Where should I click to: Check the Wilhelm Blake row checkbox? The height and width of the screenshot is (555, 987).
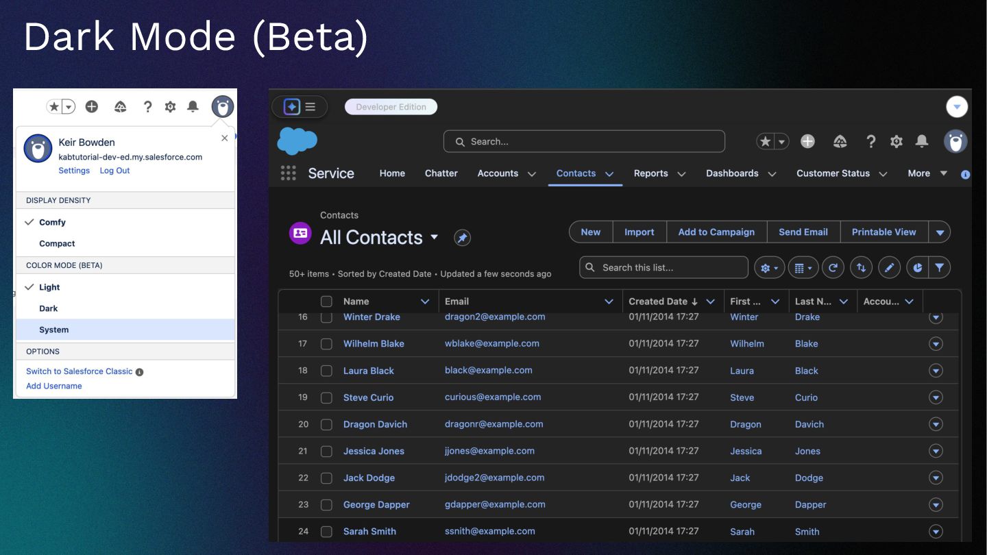pyautogui.click(x=326, y=344)
